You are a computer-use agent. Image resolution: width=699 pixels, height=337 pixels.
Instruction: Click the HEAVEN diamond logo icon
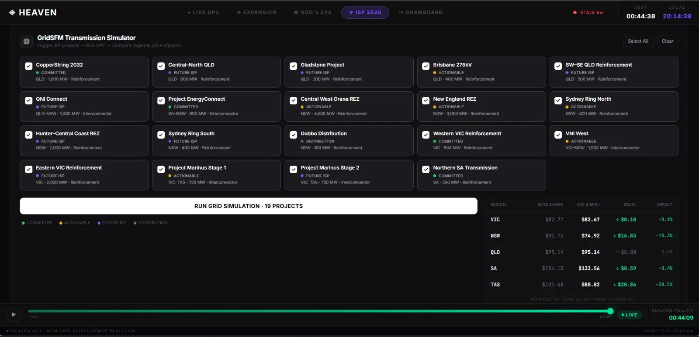coord(12,13)
